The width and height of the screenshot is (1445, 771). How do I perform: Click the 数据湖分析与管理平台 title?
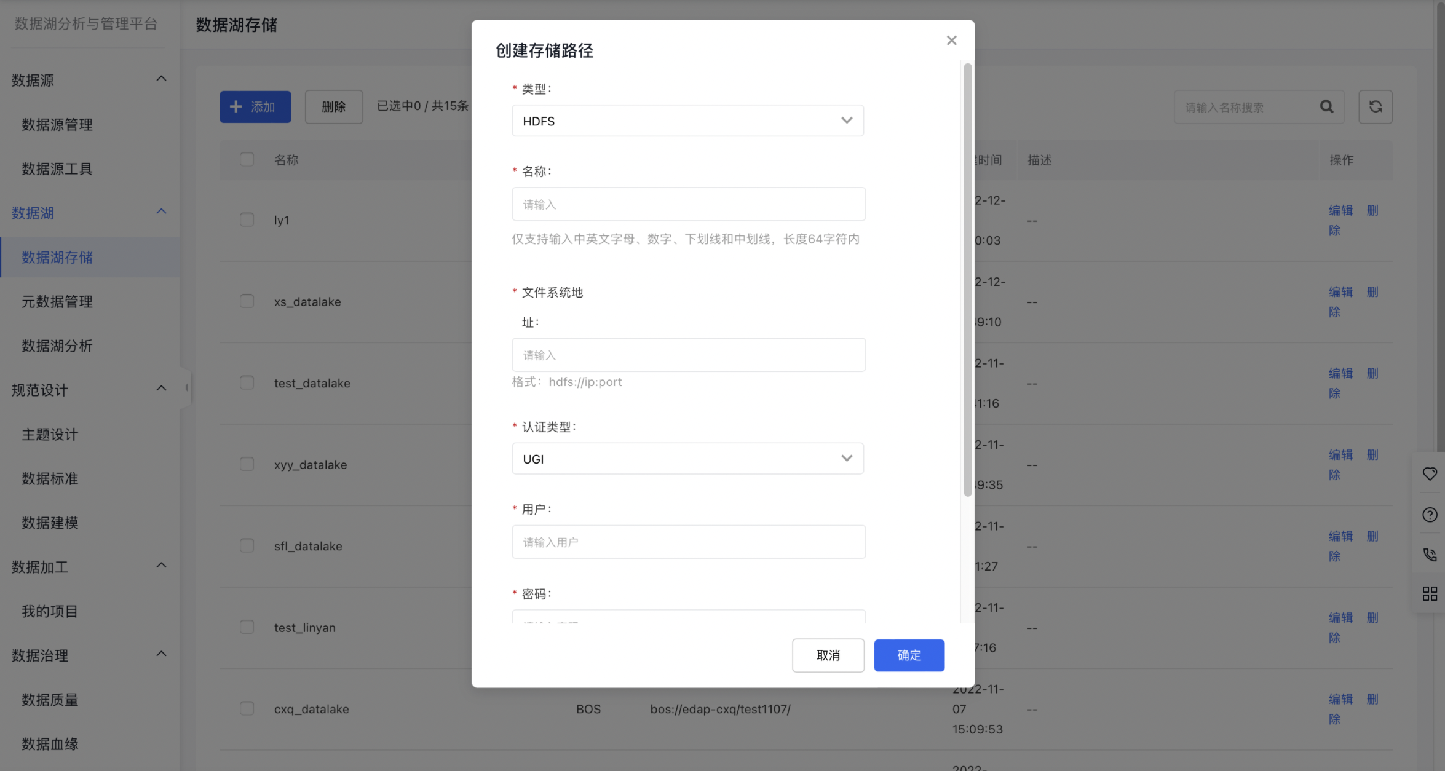click(x=86, y=23)
